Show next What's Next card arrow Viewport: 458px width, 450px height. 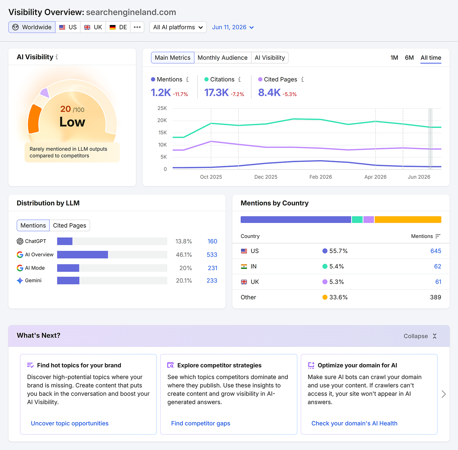(444, 394)
